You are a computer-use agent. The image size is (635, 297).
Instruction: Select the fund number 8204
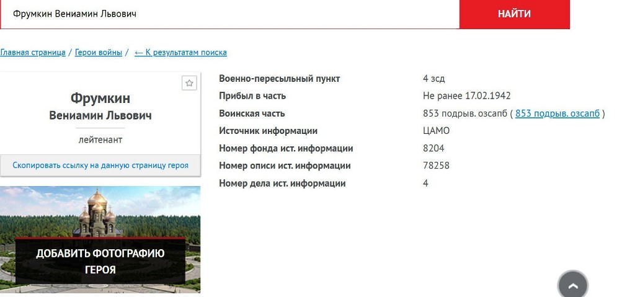tap(433, 148)
